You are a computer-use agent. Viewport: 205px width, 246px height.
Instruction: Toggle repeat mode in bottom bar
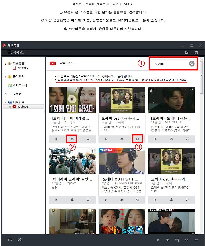(10, 240)
